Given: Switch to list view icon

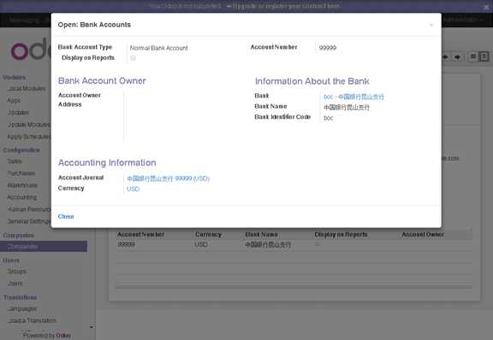Looking at the screenshot, I should (472, 56).
